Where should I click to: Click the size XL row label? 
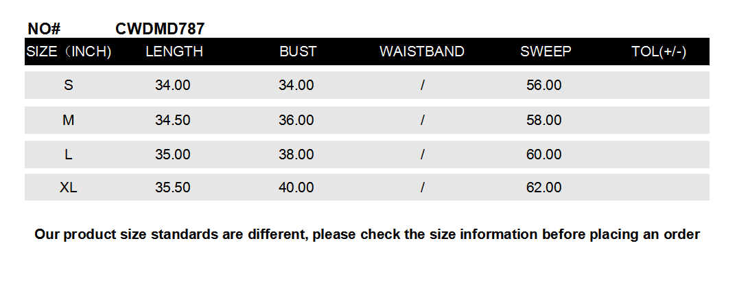click(69, 187)
